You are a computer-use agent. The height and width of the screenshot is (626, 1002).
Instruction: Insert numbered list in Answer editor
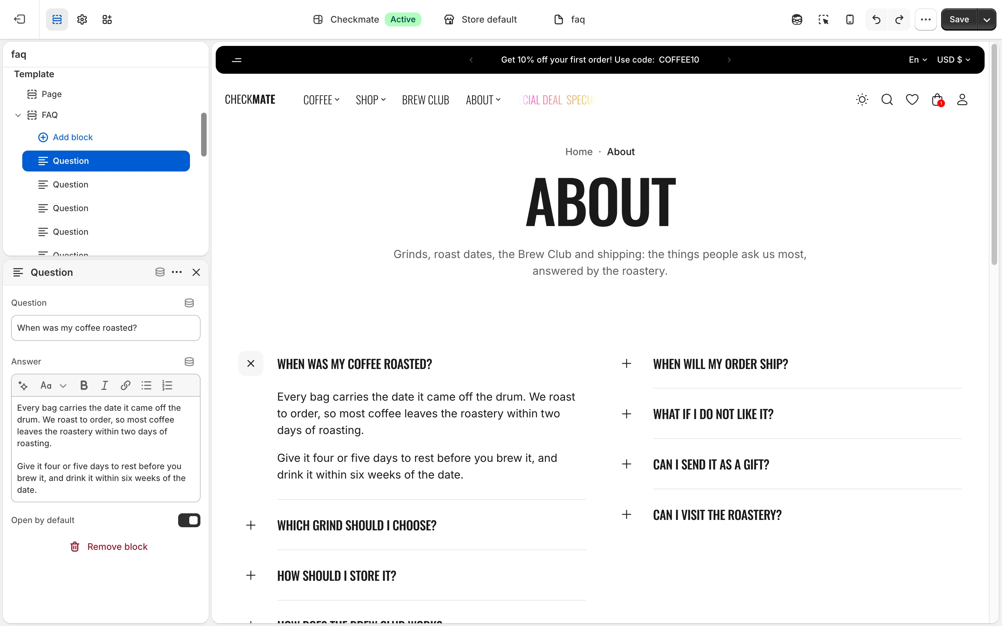(167, 385)
